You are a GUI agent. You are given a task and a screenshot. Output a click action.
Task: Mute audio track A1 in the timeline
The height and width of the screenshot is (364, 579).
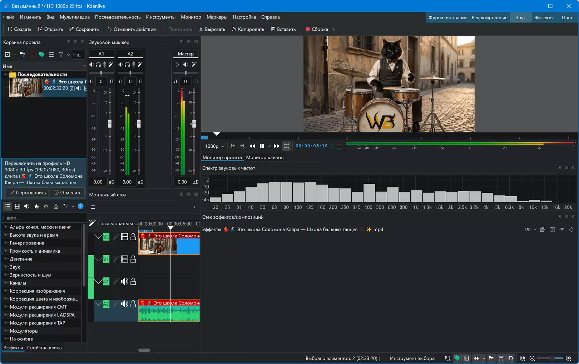tap(124, 282)
